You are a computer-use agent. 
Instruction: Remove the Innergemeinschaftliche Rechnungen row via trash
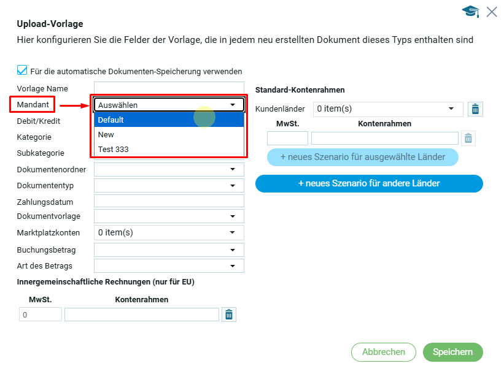pyautogui.click(x=229, y=315)
